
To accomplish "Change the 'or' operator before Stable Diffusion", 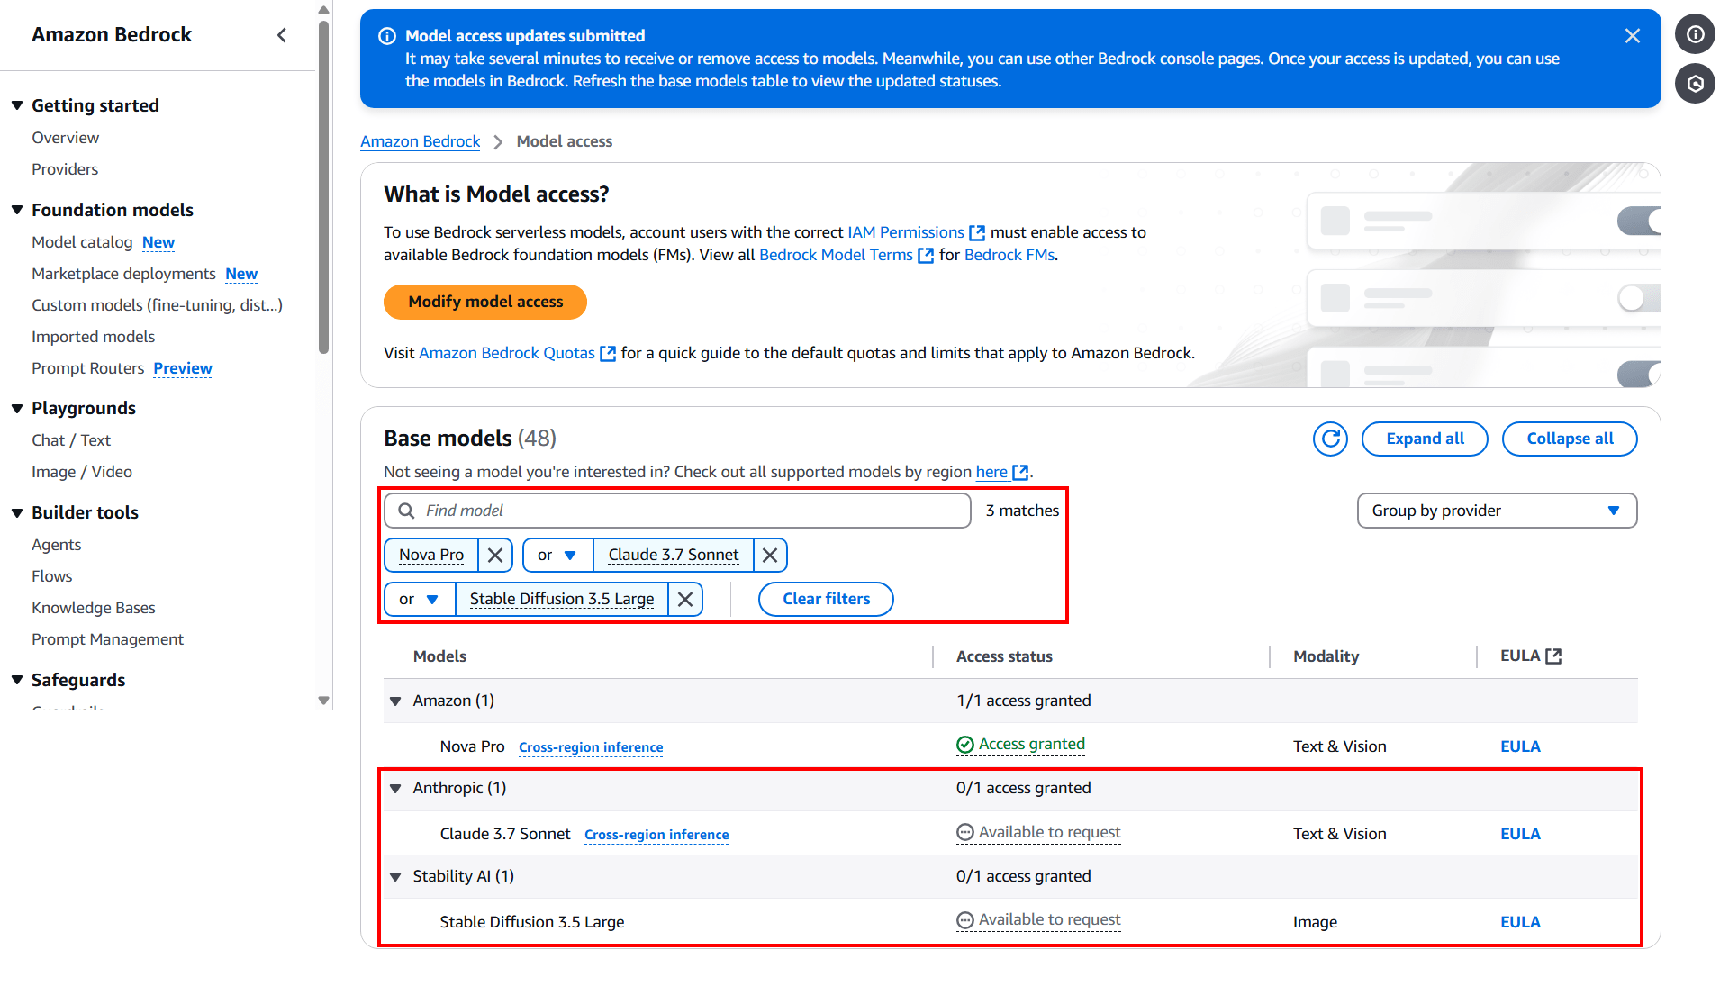I will (420, 599).
